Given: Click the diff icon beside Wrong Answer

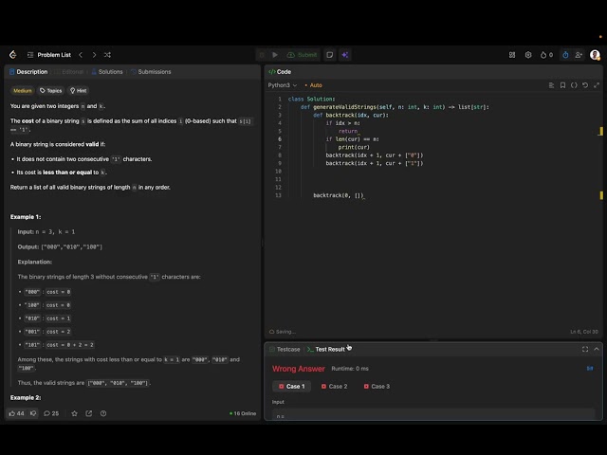Looking at the screenshot, I should (590, 369).
